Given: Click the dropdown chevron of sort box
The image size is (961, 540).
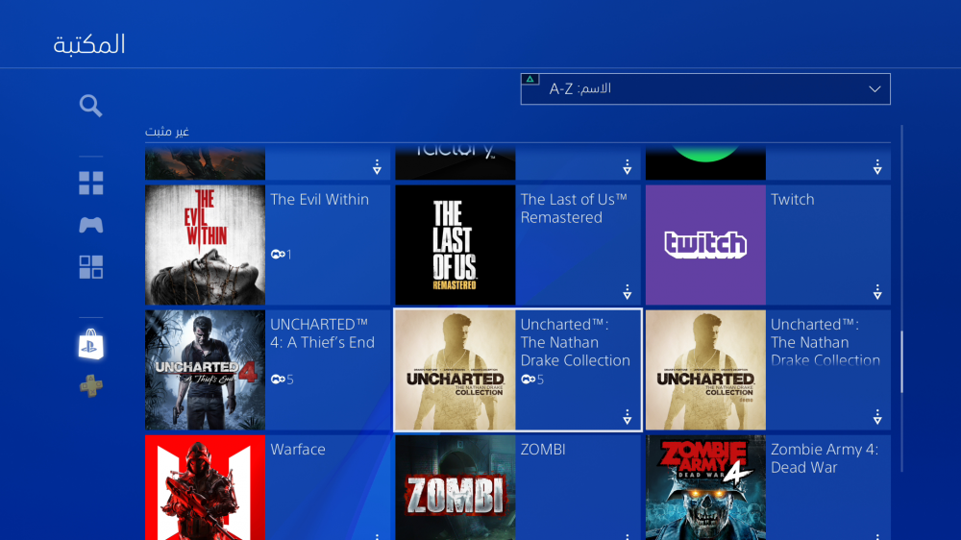Looking at the screenshot, I should click(x=875, y=89).
